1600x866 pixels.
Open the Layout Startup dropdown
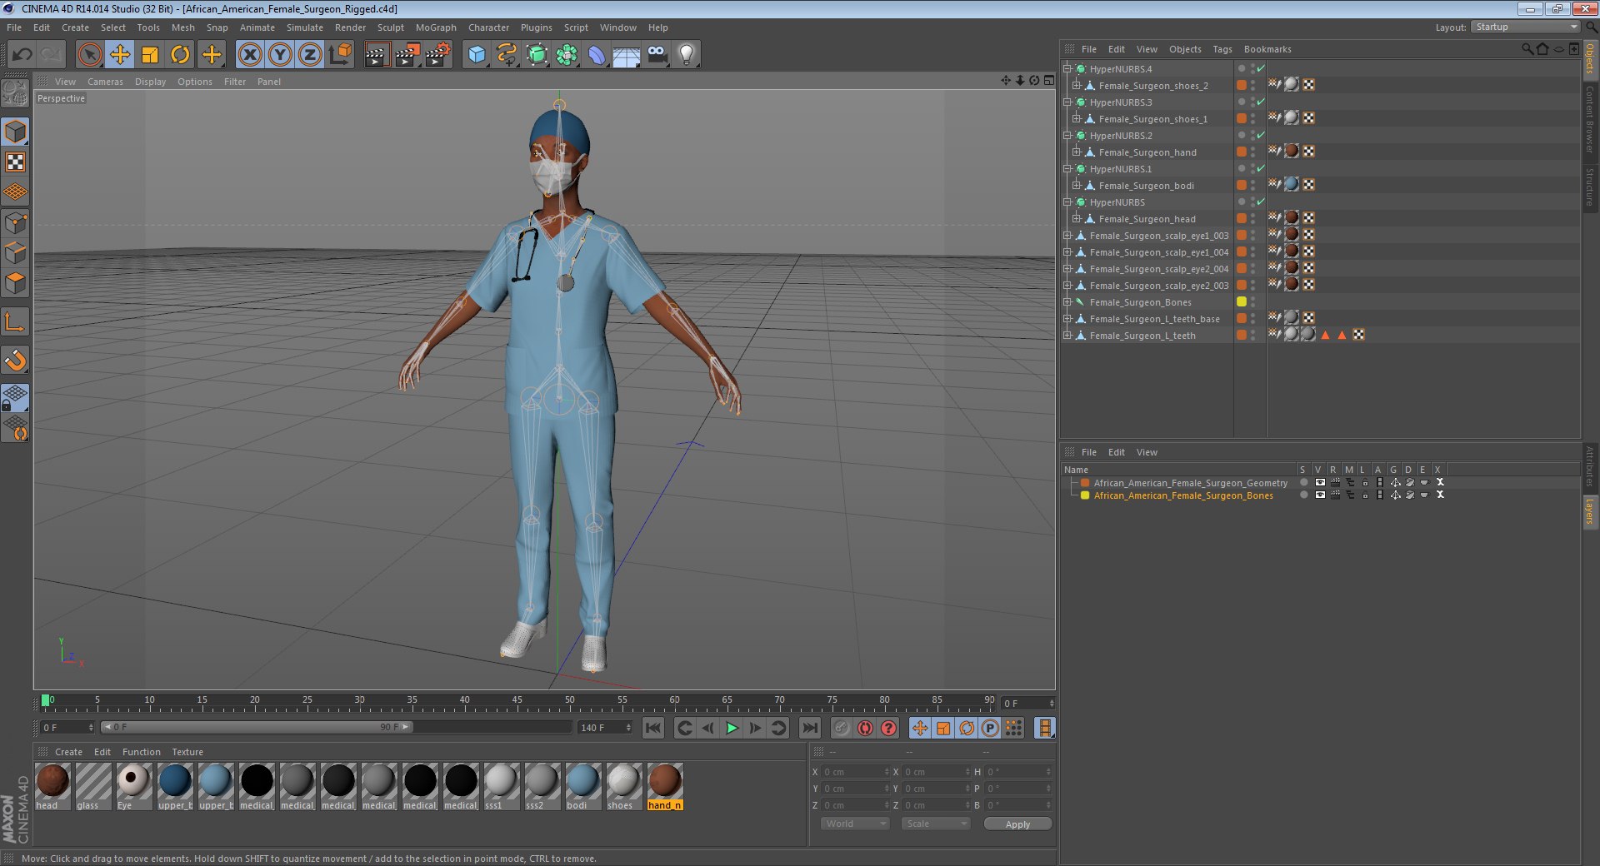coord(1526,27)
